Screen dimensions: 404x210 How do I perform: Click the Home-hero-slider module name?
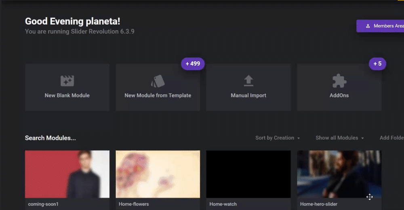(319, 204)
